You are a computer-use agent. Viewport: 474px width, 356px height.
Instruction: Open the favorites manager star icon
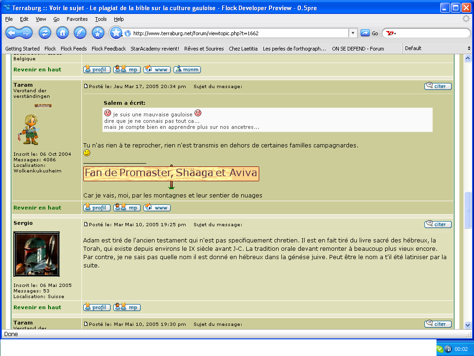pos(98,33)
